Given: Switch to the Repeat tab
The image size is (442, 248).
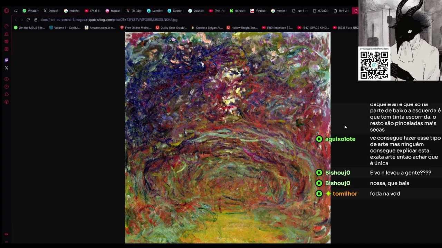Looking at the screenshot, I should (x=113, y=11).
